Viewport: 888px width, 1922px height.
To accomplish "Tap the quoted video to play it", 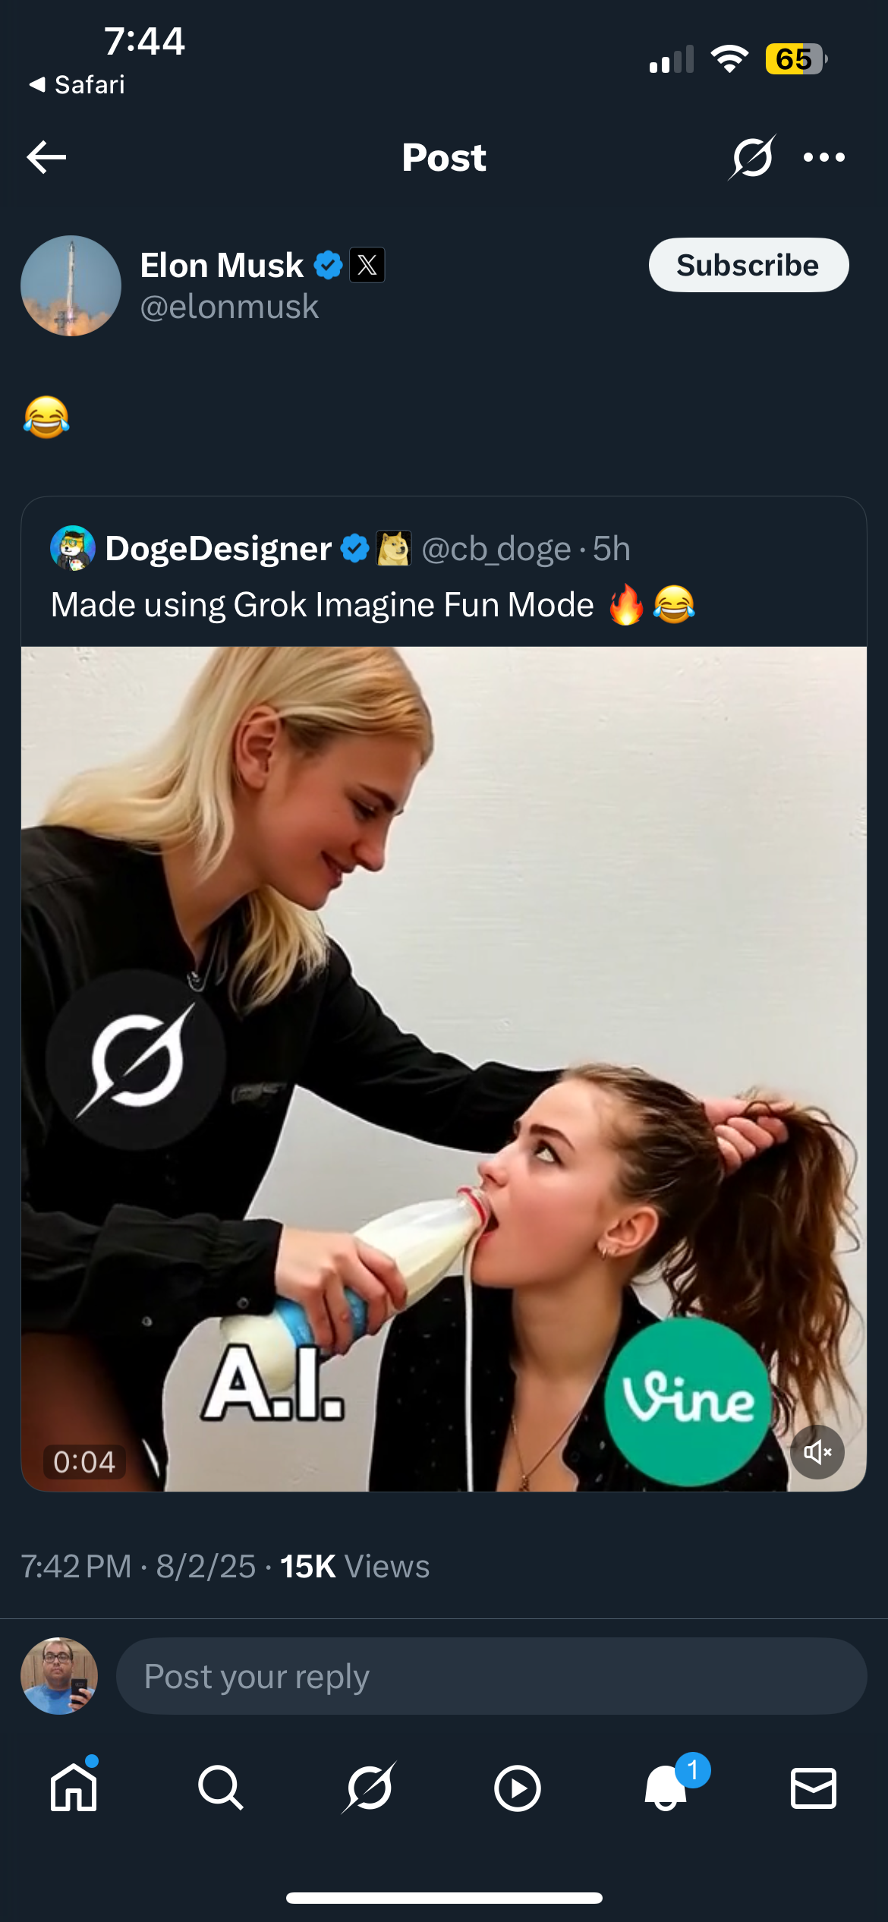I will point(444,1069).
